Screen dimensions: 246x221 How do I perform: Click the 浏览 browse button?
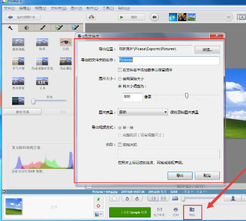(207, 50)
